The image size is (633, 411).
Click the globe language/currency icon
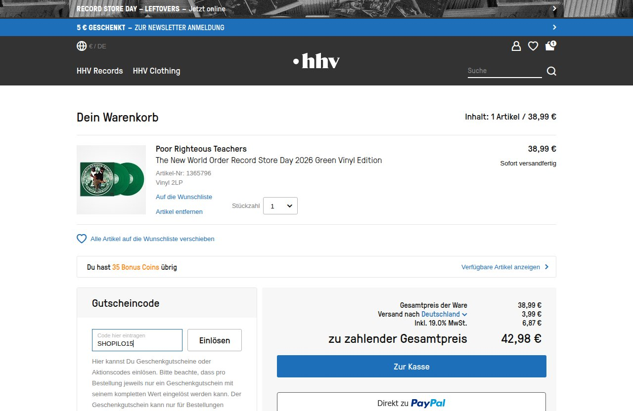point(82,46)
